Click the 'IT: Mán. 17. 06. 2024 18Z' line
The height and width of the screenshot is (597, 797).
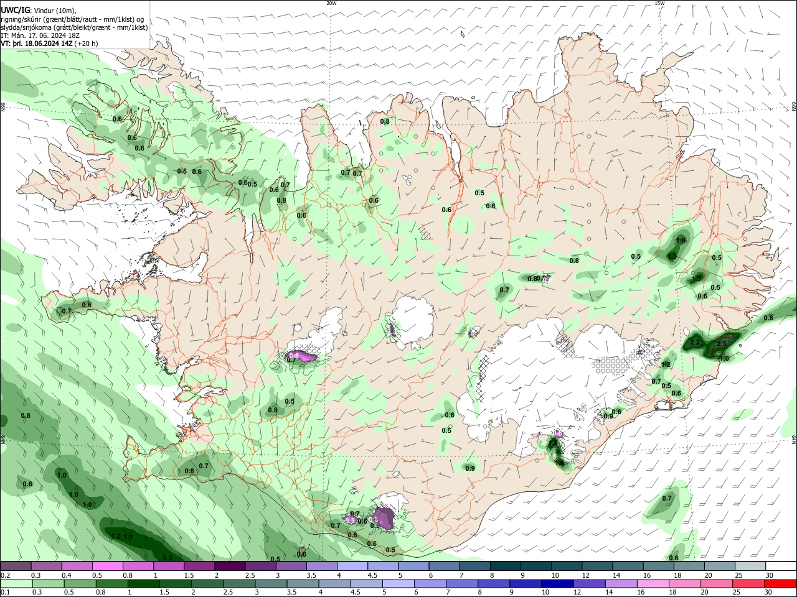[40, 35]
